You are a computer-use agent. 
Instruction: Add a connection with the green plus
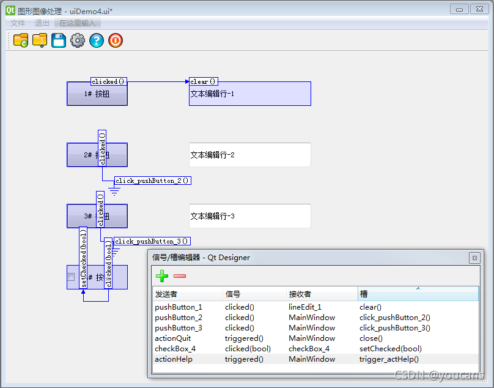point(163,276)
